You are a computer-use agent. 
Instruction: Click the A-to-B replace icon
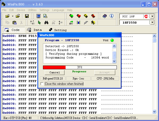click(x=32, y=23)
